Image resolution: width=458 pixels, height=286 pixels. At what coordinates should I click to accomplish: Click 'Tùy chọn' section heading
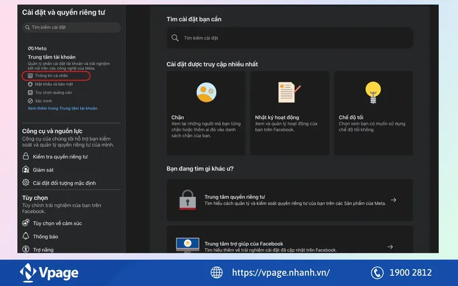[35, 198]
